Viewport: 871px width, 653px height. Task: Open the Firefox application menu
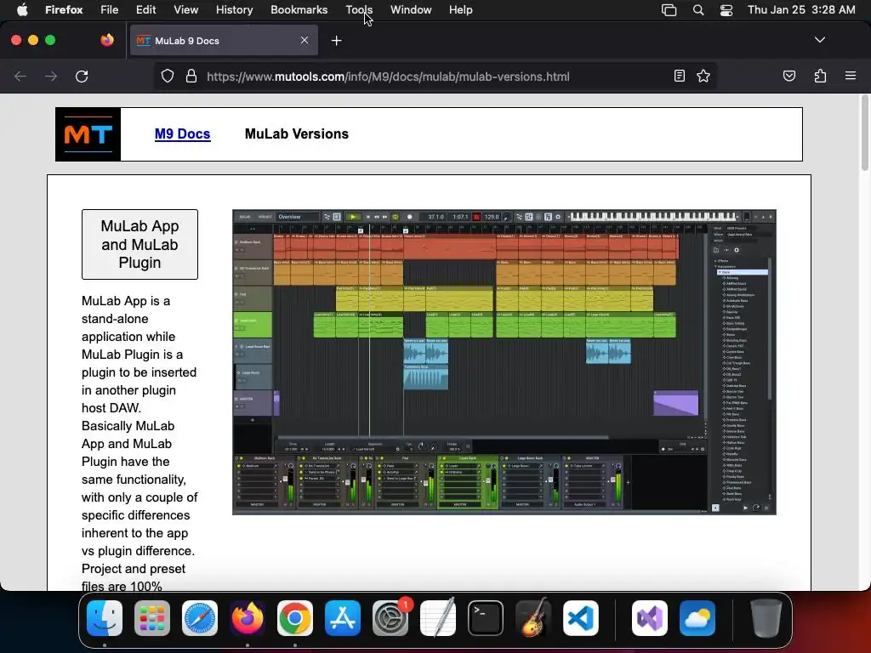(850, 76)
